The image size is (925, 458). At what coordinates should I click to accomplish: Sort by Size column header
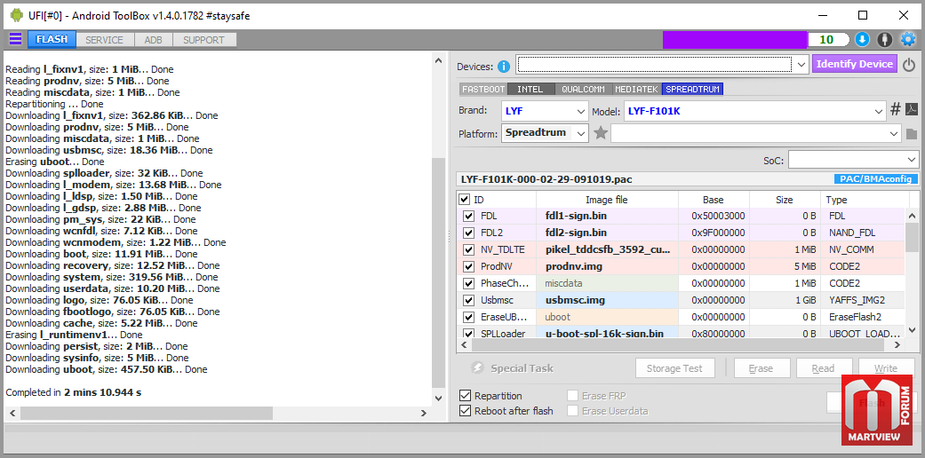tap(784, 200)
